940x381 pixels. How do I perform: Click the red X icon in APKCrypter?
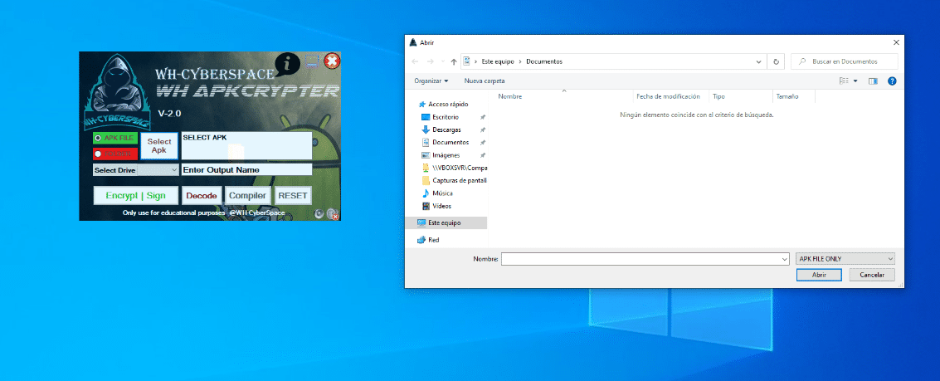coord(331,61)
